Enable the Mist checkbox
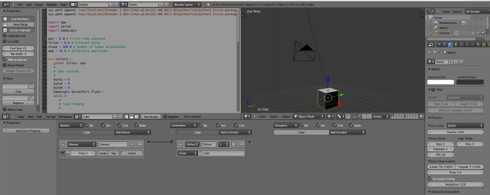 pyautogui.click(x=433, y=90)
